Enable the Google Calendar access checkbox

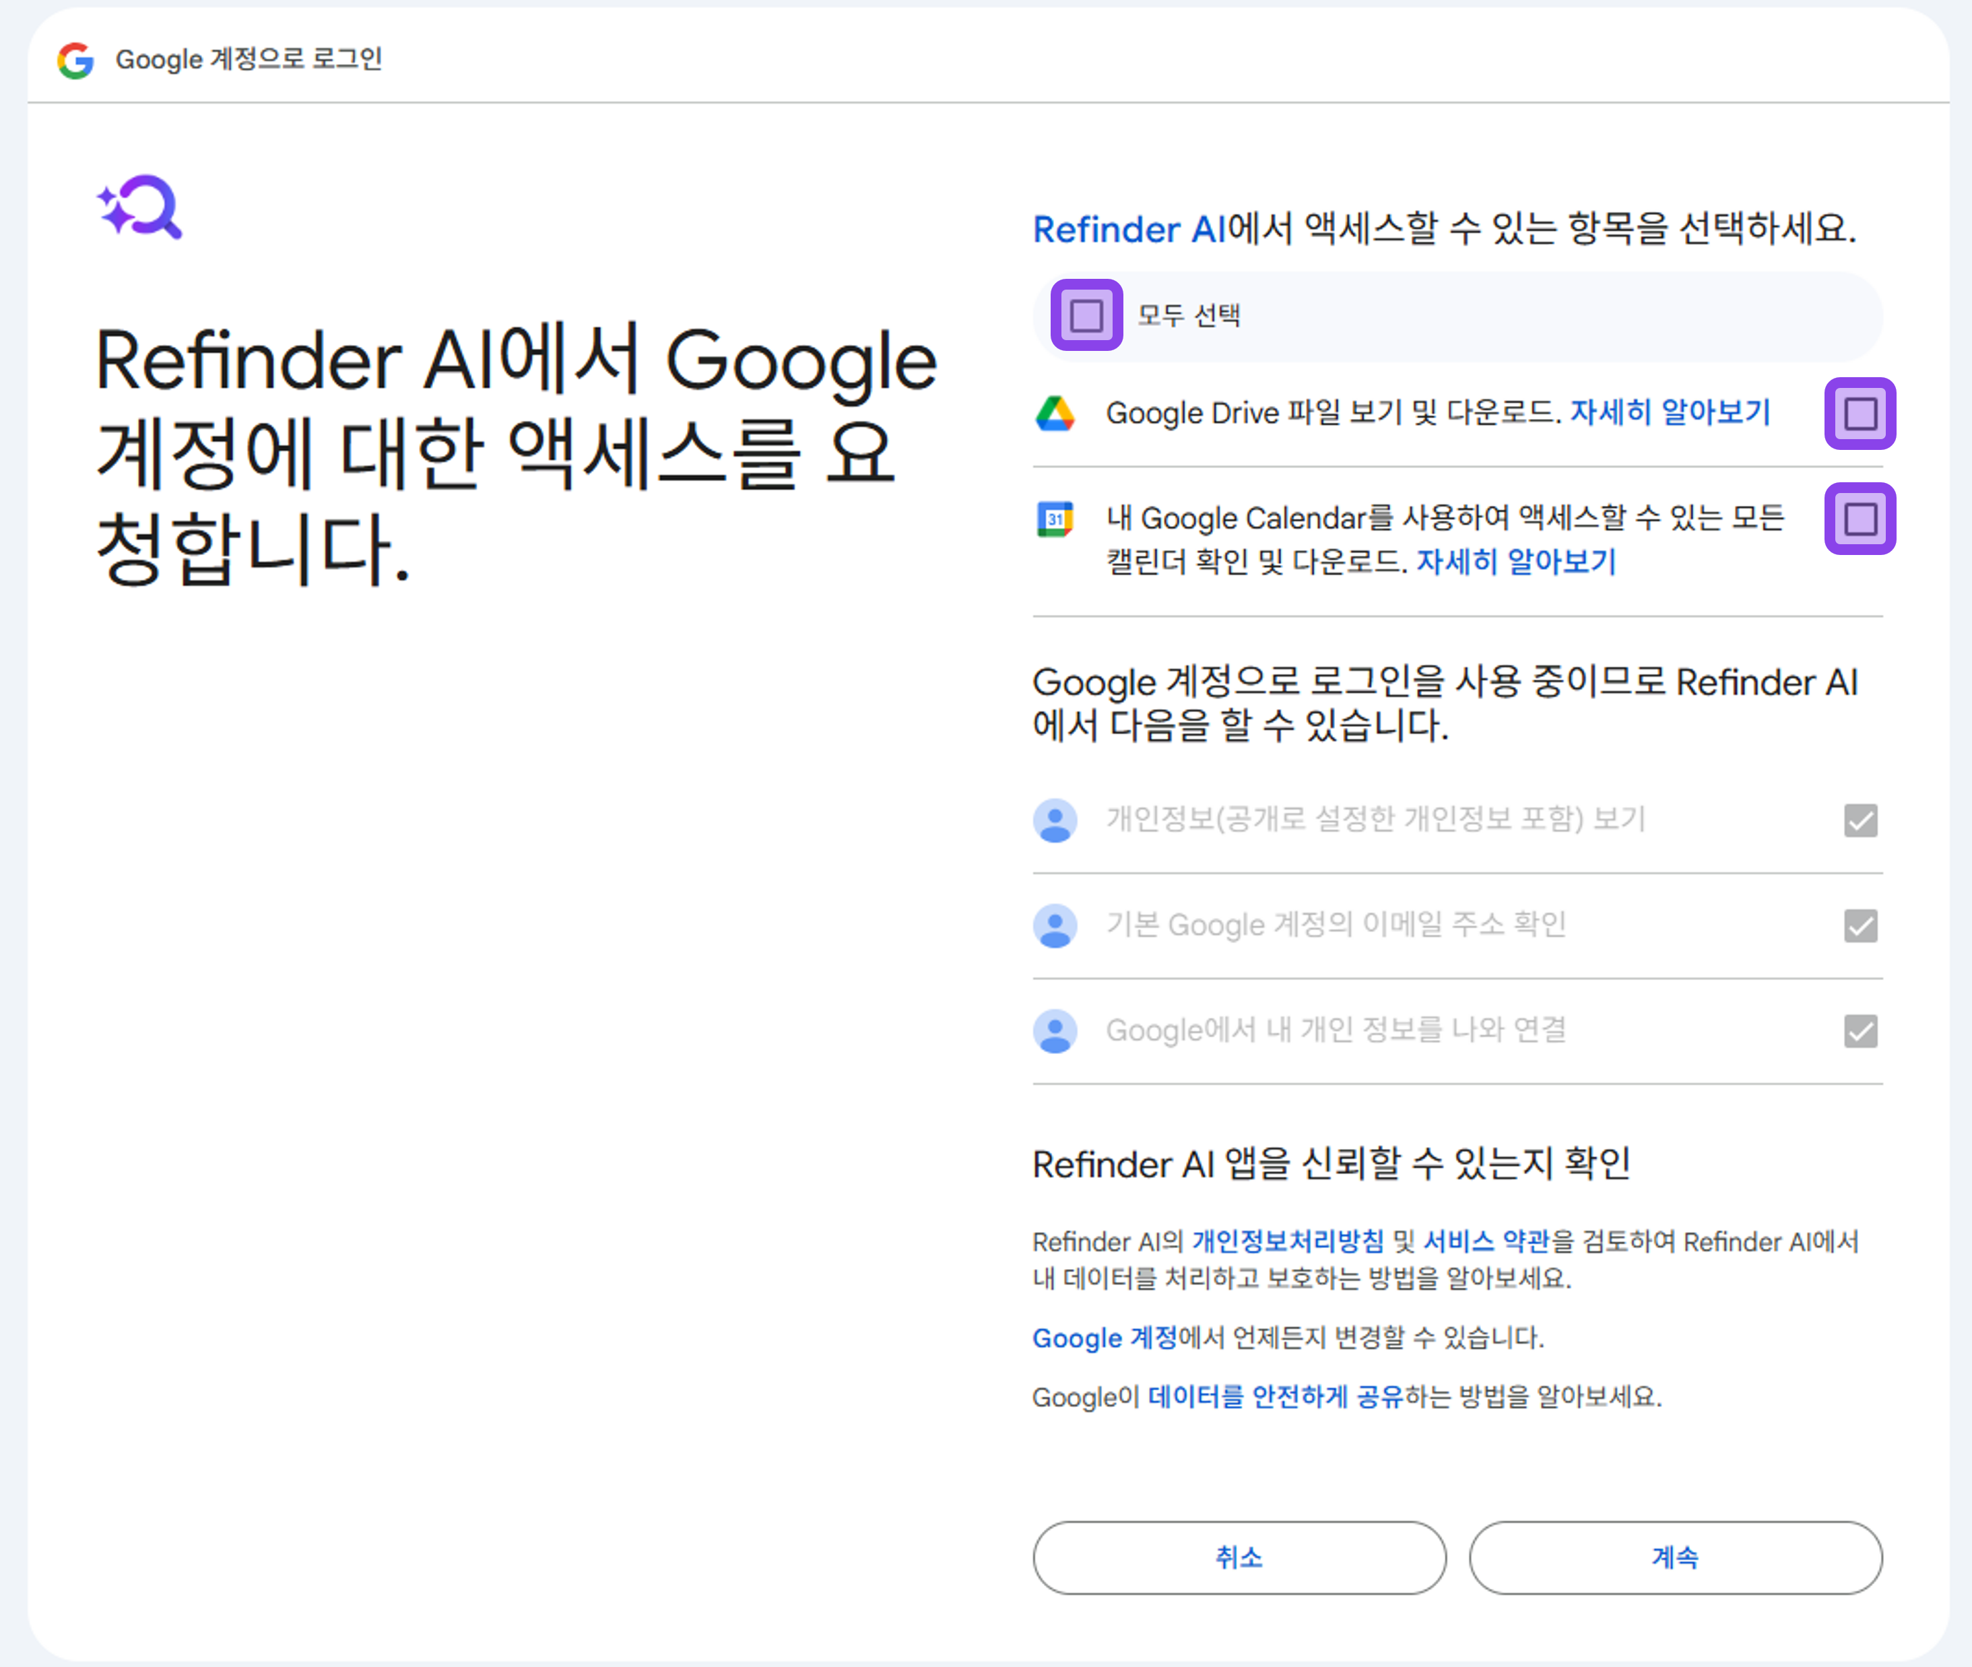(x=1860, y=519)
